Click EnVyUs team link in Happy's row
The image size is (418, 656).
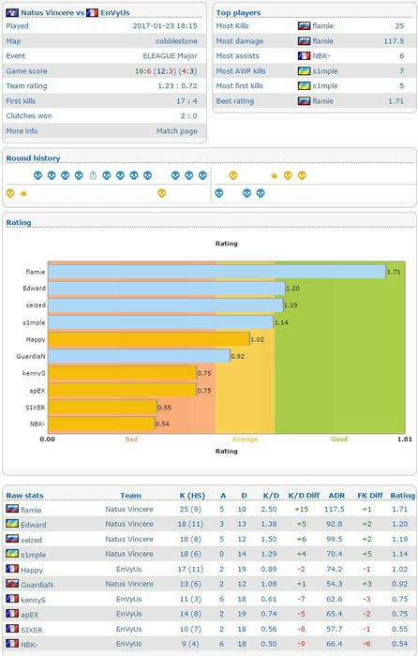pyautogui.click(x=129, y=569)
